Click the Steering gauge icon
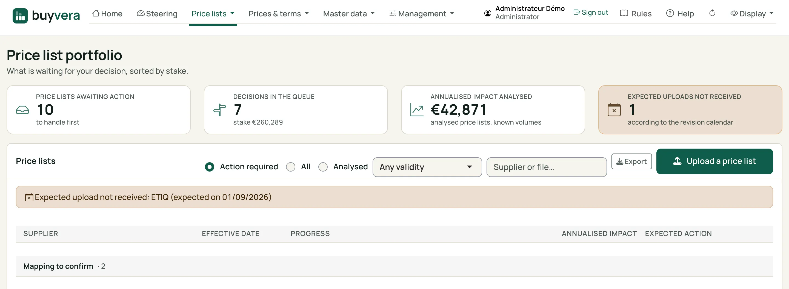The height and width of the screenshot is (289, 789). tap(141, 13)
